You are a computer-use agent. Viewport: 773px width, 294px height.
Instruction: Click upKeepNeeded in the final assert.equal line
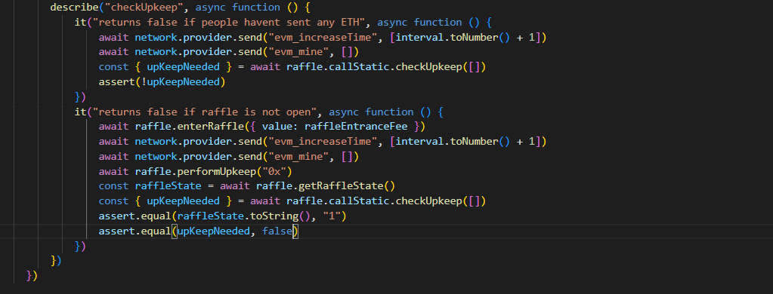(x=213, y=231)
